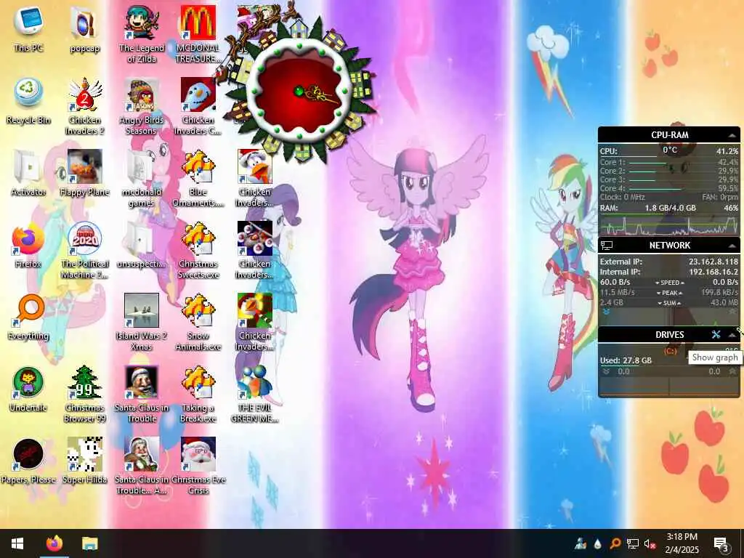The width and height of the screenshot is (744, 558).
Task: Click the DRIVES widget title
Action: 669,334
